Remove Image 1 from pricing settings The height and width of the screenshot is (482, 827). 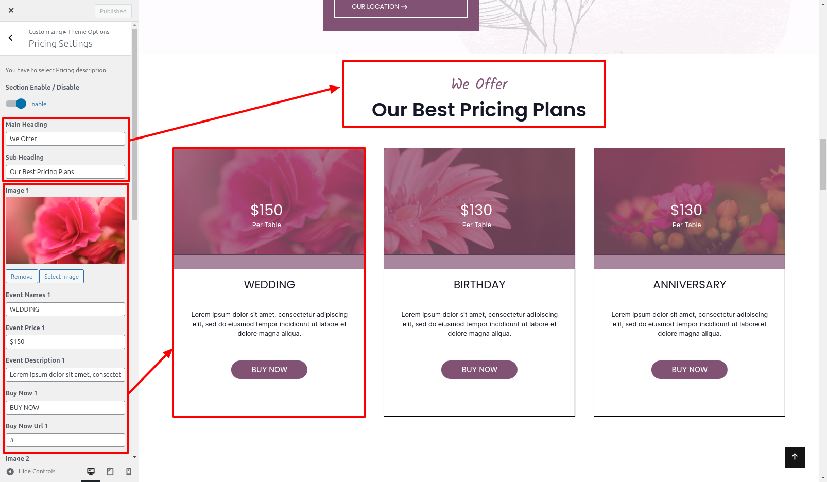(x=22, y=277)
